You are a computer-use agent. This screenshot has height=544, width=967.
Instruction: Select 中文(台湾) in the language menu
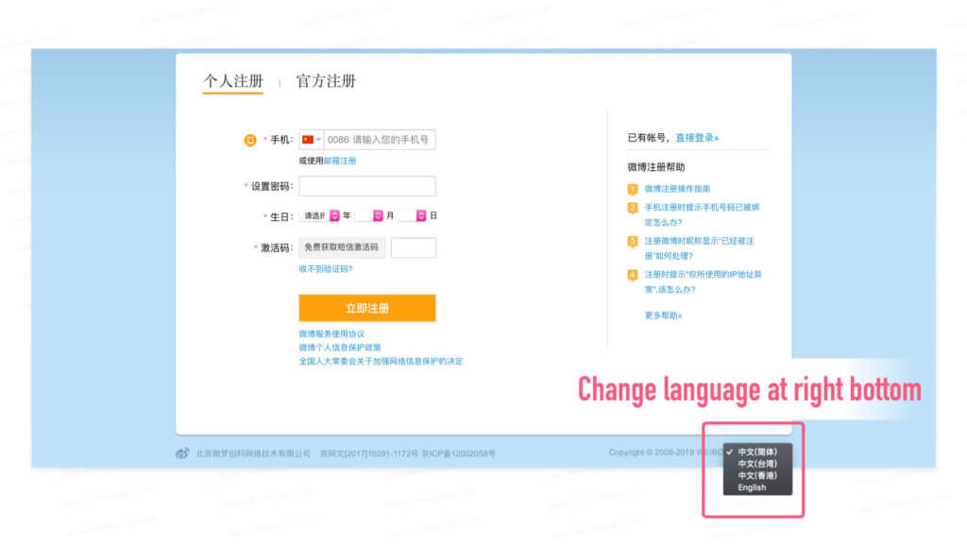pyautogui.click(x=757, y=464)
